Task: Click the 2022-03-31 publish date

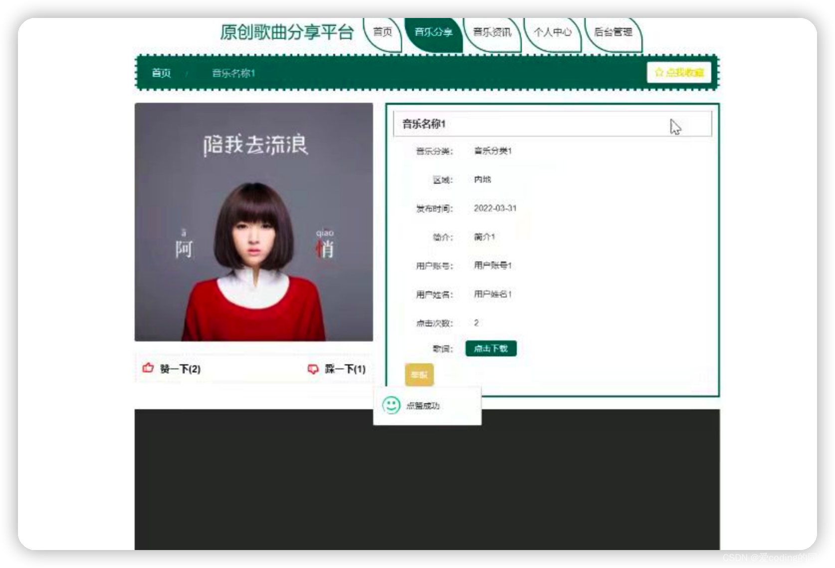Action: (x=495, y=208)
